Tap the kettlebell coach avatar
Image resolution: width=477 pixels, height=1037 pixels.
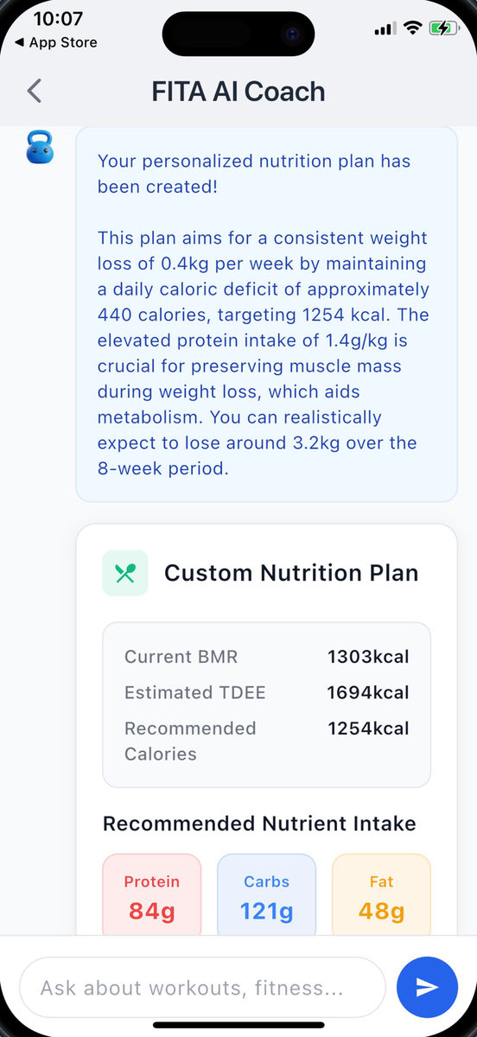coord(39,147)
